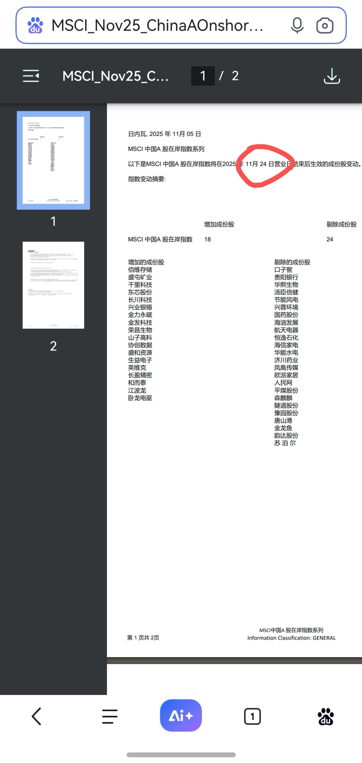This screenshot has width=362, height=763.
Task: Click the removed stock 汤臣倍健
Action: tap(286, 292)
